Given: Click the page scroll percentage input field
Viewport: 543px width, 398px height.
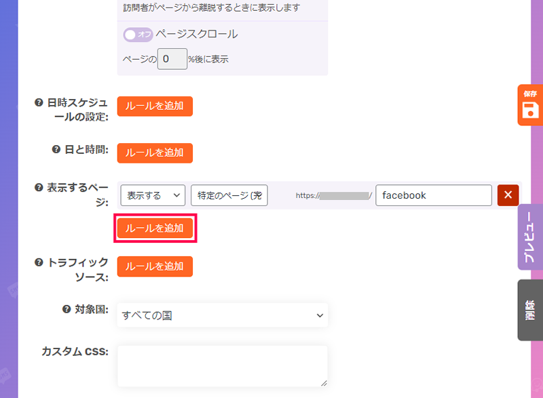Looking at the screenshot, I should (x=172, y=59).
